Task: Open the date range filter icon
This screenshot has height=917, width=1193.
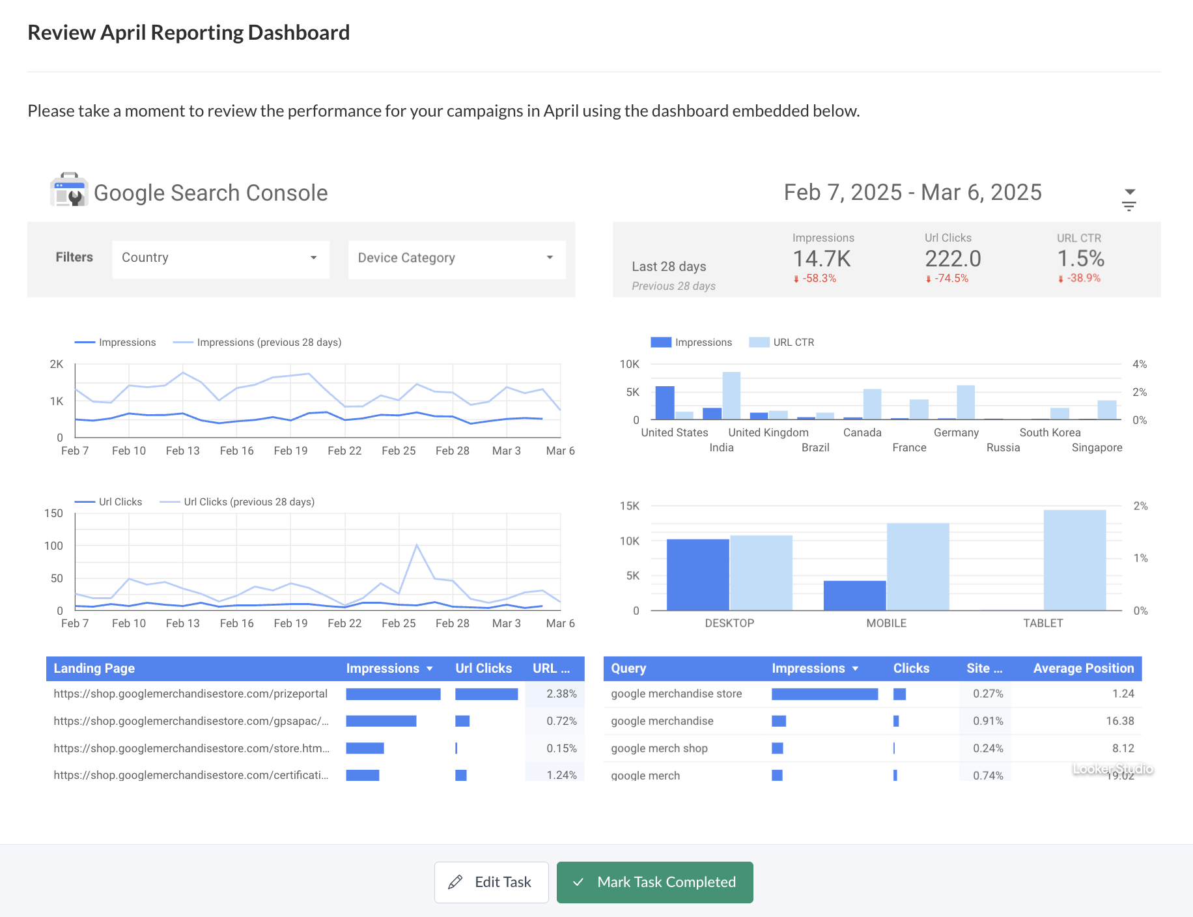Action: click(1129, 199)
